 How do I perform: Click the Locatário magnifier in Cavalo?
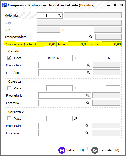coord(88,73)
